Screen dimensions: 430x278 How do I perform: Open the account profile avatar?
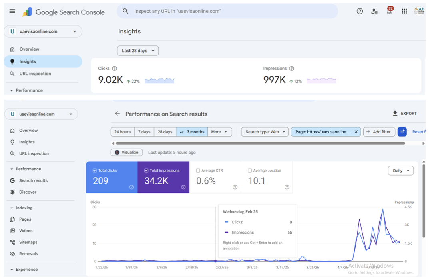tap(419, 11)
